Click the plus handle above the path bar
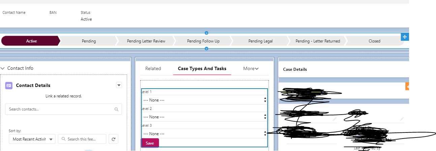 coord(207,33)
